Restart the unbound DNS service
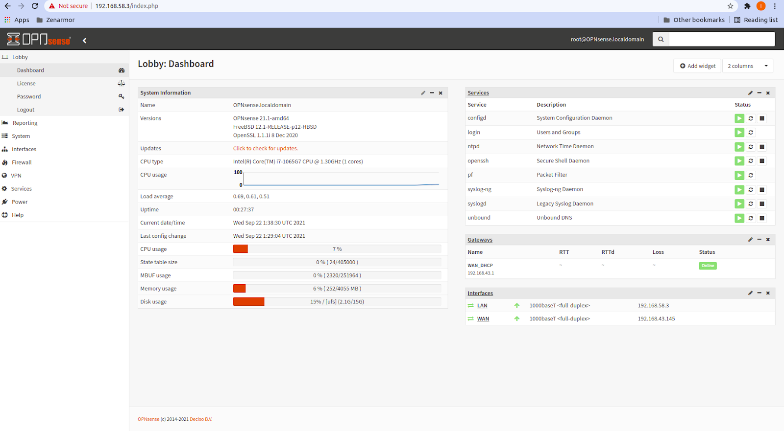This screenshot has height=431, width=784. tap(751, 218)
